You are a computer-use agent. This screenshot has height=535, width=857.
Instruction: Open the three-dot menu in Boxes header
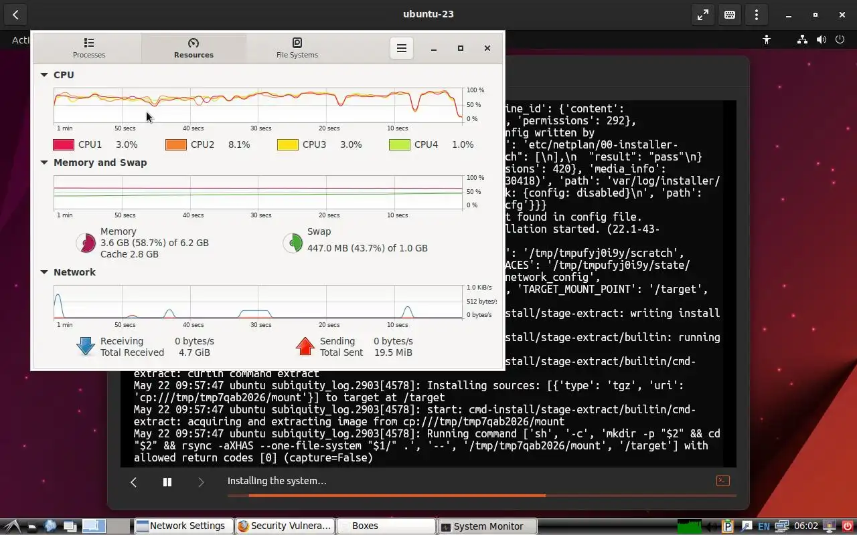(x=757, y=15)
